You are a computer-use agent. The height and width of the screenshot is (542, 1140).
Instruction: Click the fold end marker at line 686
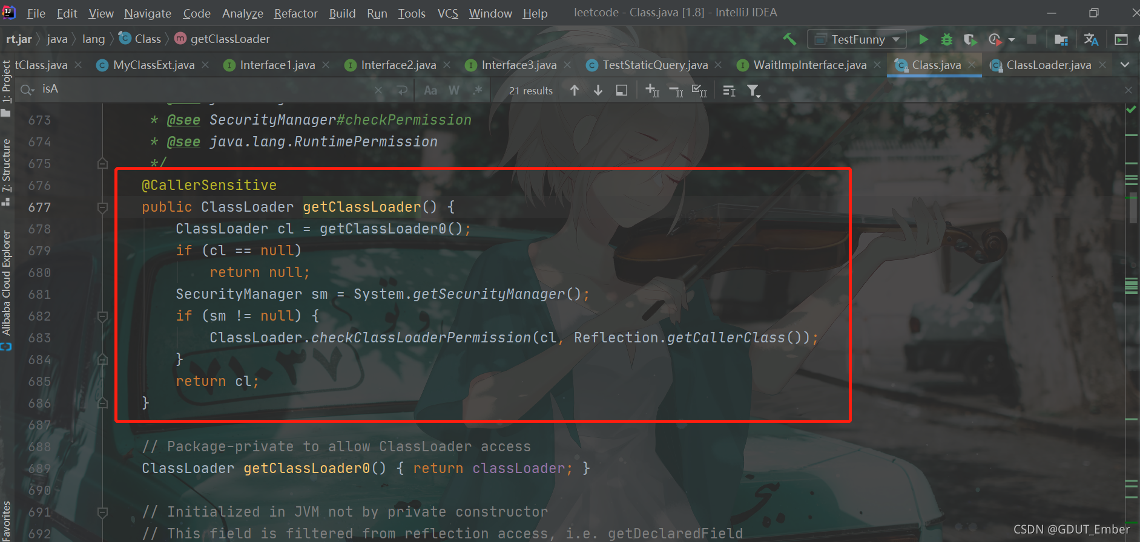pyautogui.click(x=102, y=403)
